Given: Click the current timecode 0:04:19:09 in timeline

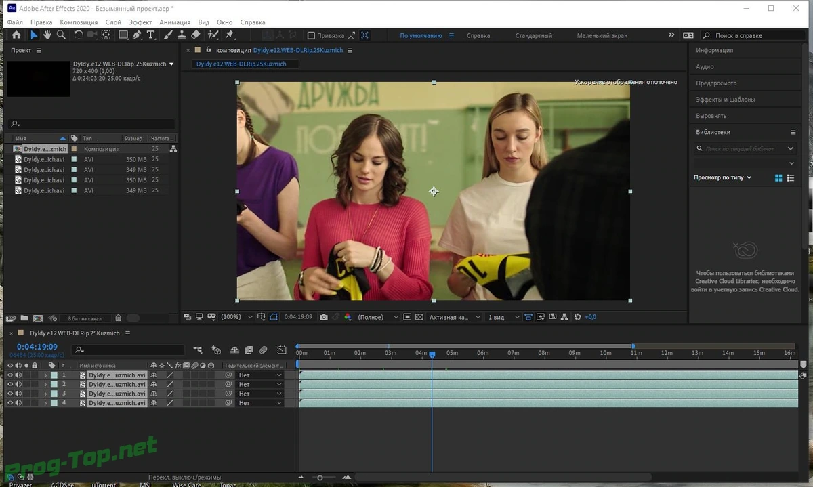Looking at the screenshot, I should click(37, 347).
